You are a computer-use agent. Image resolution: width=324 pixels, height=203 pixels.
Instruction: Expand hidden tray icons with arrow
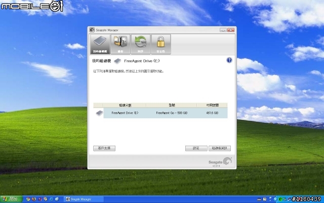pyautogui.click(x=275, y=199)
